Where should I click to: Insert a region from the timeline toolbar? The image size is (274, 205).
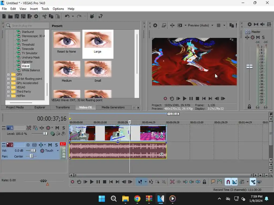[219, 182]
